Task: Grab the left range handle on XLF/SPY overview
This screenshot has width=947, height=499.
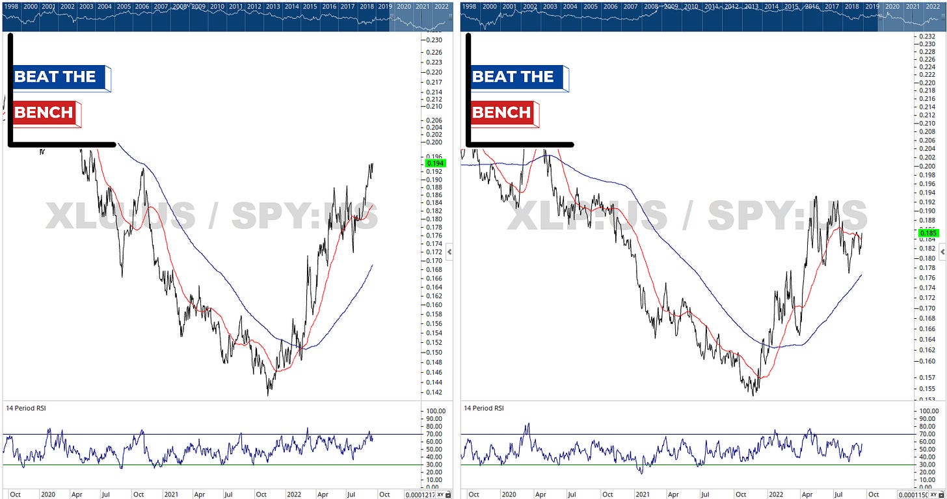Action: click(879, 17)
